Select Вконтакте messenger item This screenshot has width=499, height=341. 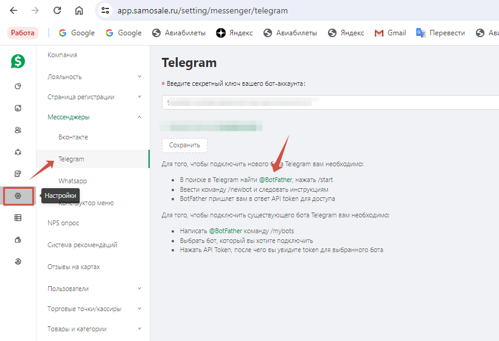pyautogui.click(x=73, y=137)
